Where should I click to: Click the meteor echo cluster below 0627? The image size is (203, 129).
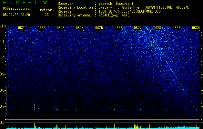pos(136,108)
